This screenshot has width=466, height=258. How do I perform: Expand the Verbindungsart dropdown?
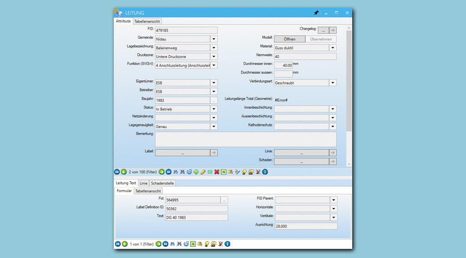pos(333,83)
